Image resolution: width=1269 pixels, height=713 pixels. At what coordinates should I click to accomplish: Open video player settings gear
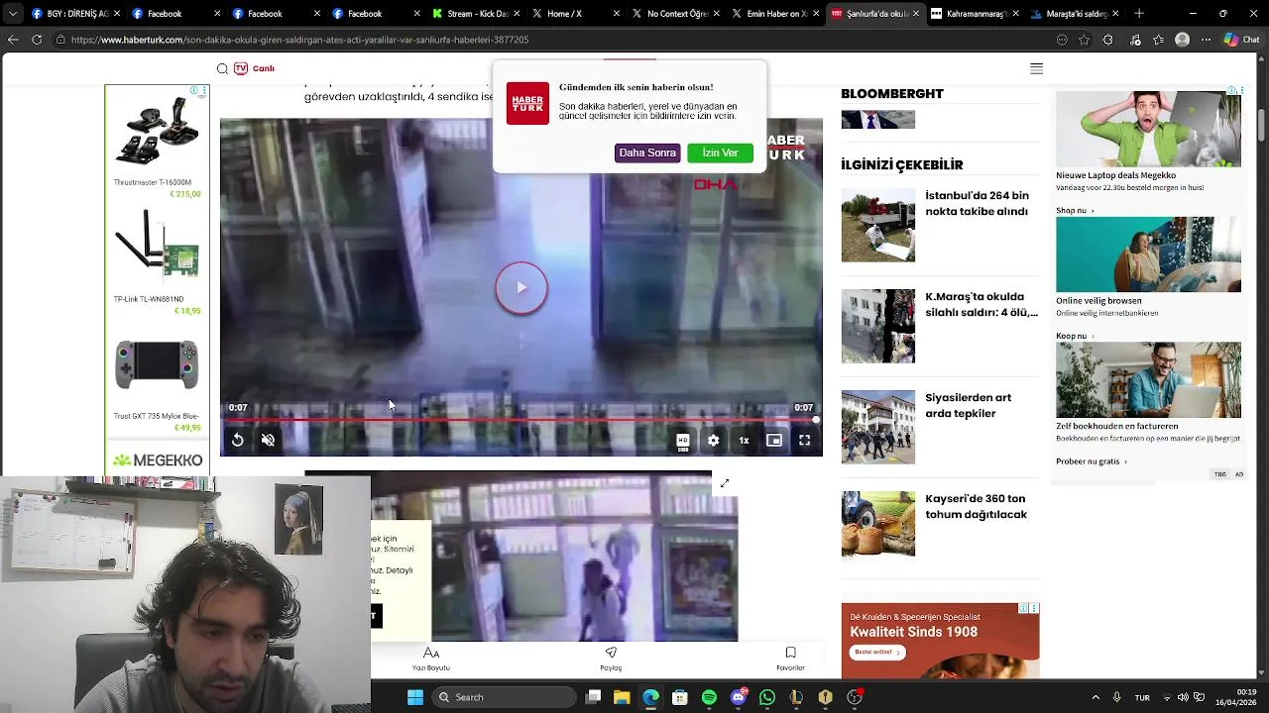pos(713,441)
